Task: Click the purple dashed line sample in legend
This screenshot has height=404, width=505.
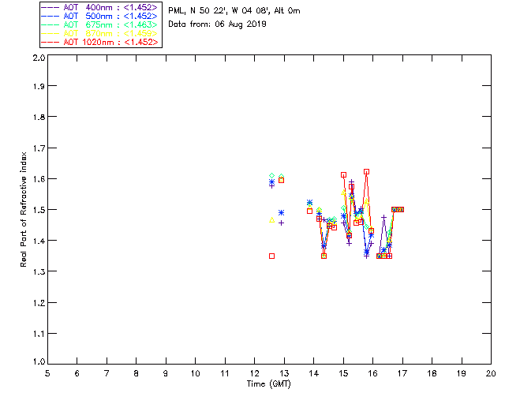Action: point(50,8)
